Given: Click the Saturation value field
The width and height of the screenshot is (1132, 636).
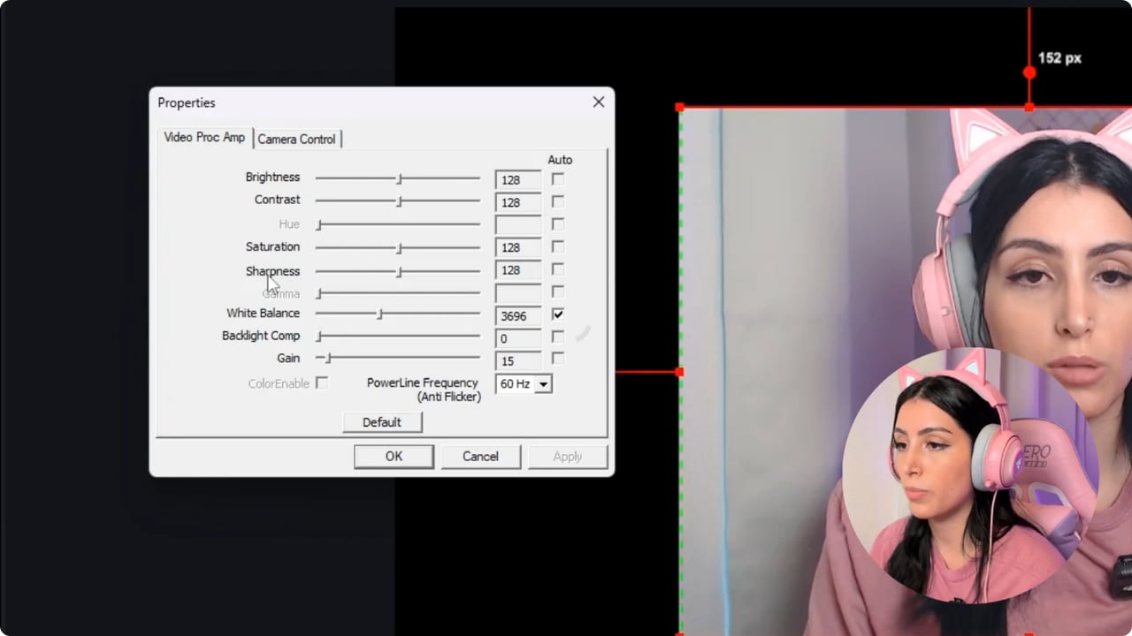Looking at the screenshot, I should 518,248.
